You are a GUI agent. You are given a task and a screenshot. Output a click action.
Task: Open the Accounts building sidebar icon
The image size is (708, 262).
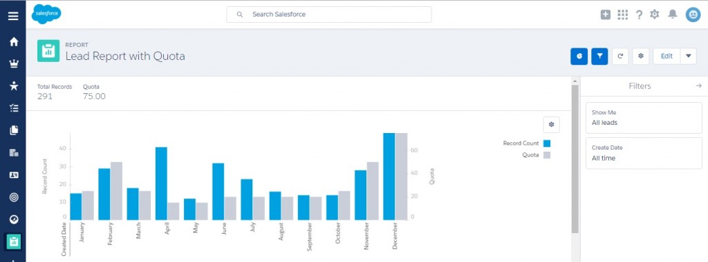14,152
